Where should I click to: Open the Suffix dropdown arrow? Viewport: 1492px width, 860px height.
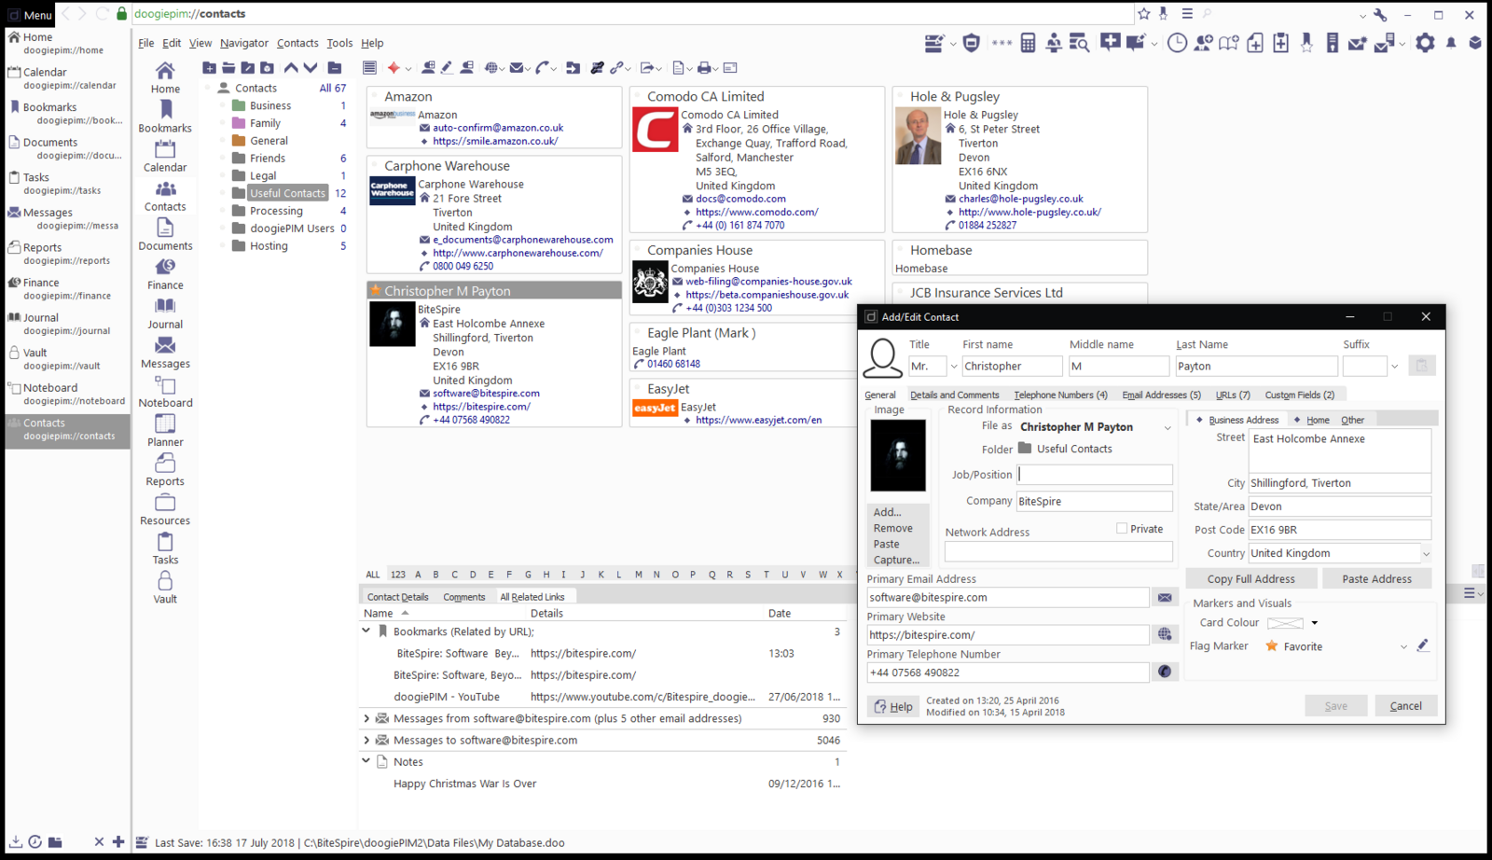coord(1394,367)
